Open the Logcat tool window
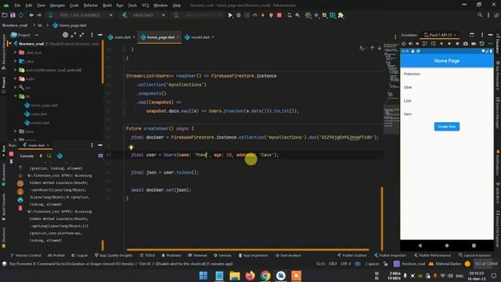 coord(80,255)
